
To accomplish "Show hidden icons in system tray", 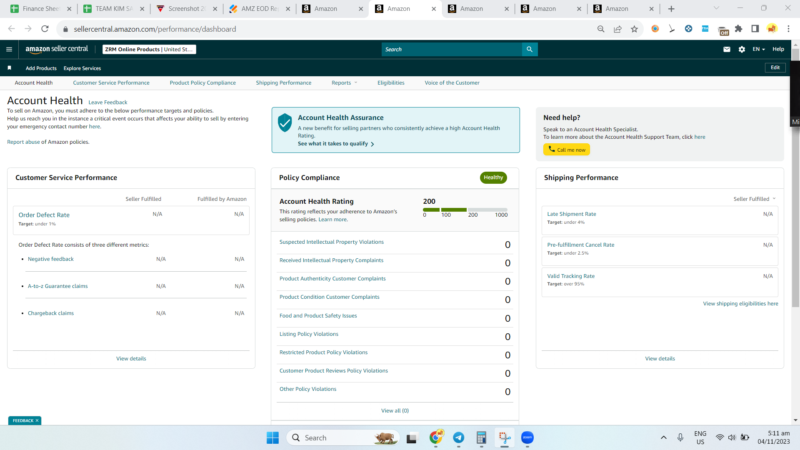I will [664, 437].
